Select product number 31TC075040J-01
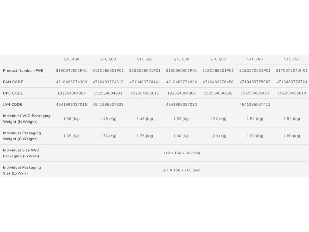 point(292,70)
